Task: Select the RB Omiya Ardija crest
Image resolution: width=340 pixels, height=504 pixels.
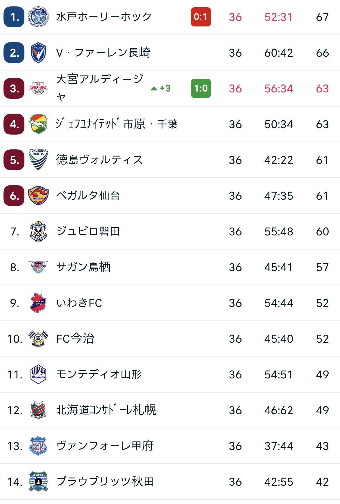Action: (x=38, y=88)
